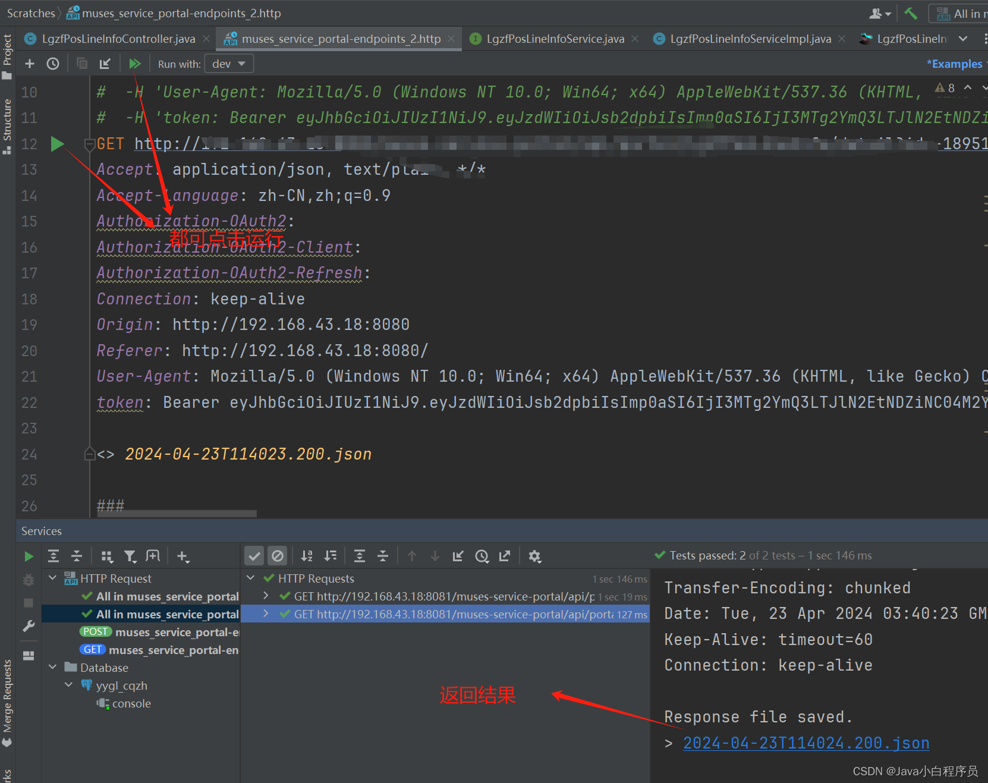This screenshot has width=988, height=783.
Task: Click convert cURL copy icon in editor toolbar
Action: click(82, 64)
